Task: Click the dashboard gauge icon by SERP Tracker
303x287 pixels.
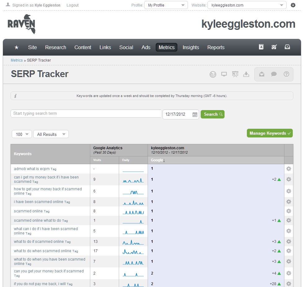Action: pyautogui.click(x=213, y=74)
